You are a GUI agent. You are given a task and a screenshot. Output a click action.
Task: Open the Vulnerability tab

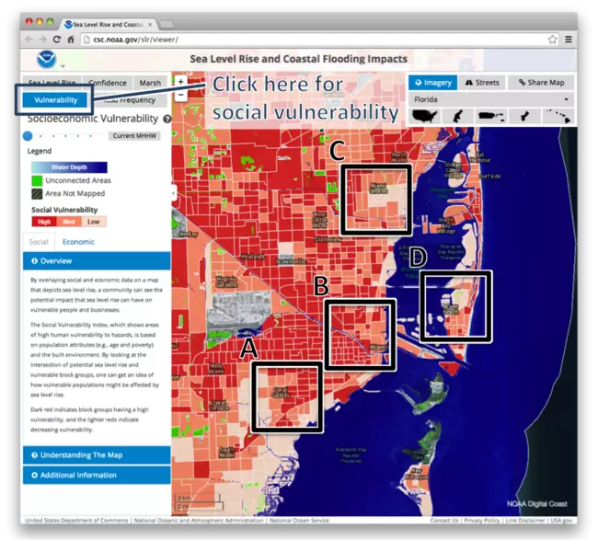[55, 99]
